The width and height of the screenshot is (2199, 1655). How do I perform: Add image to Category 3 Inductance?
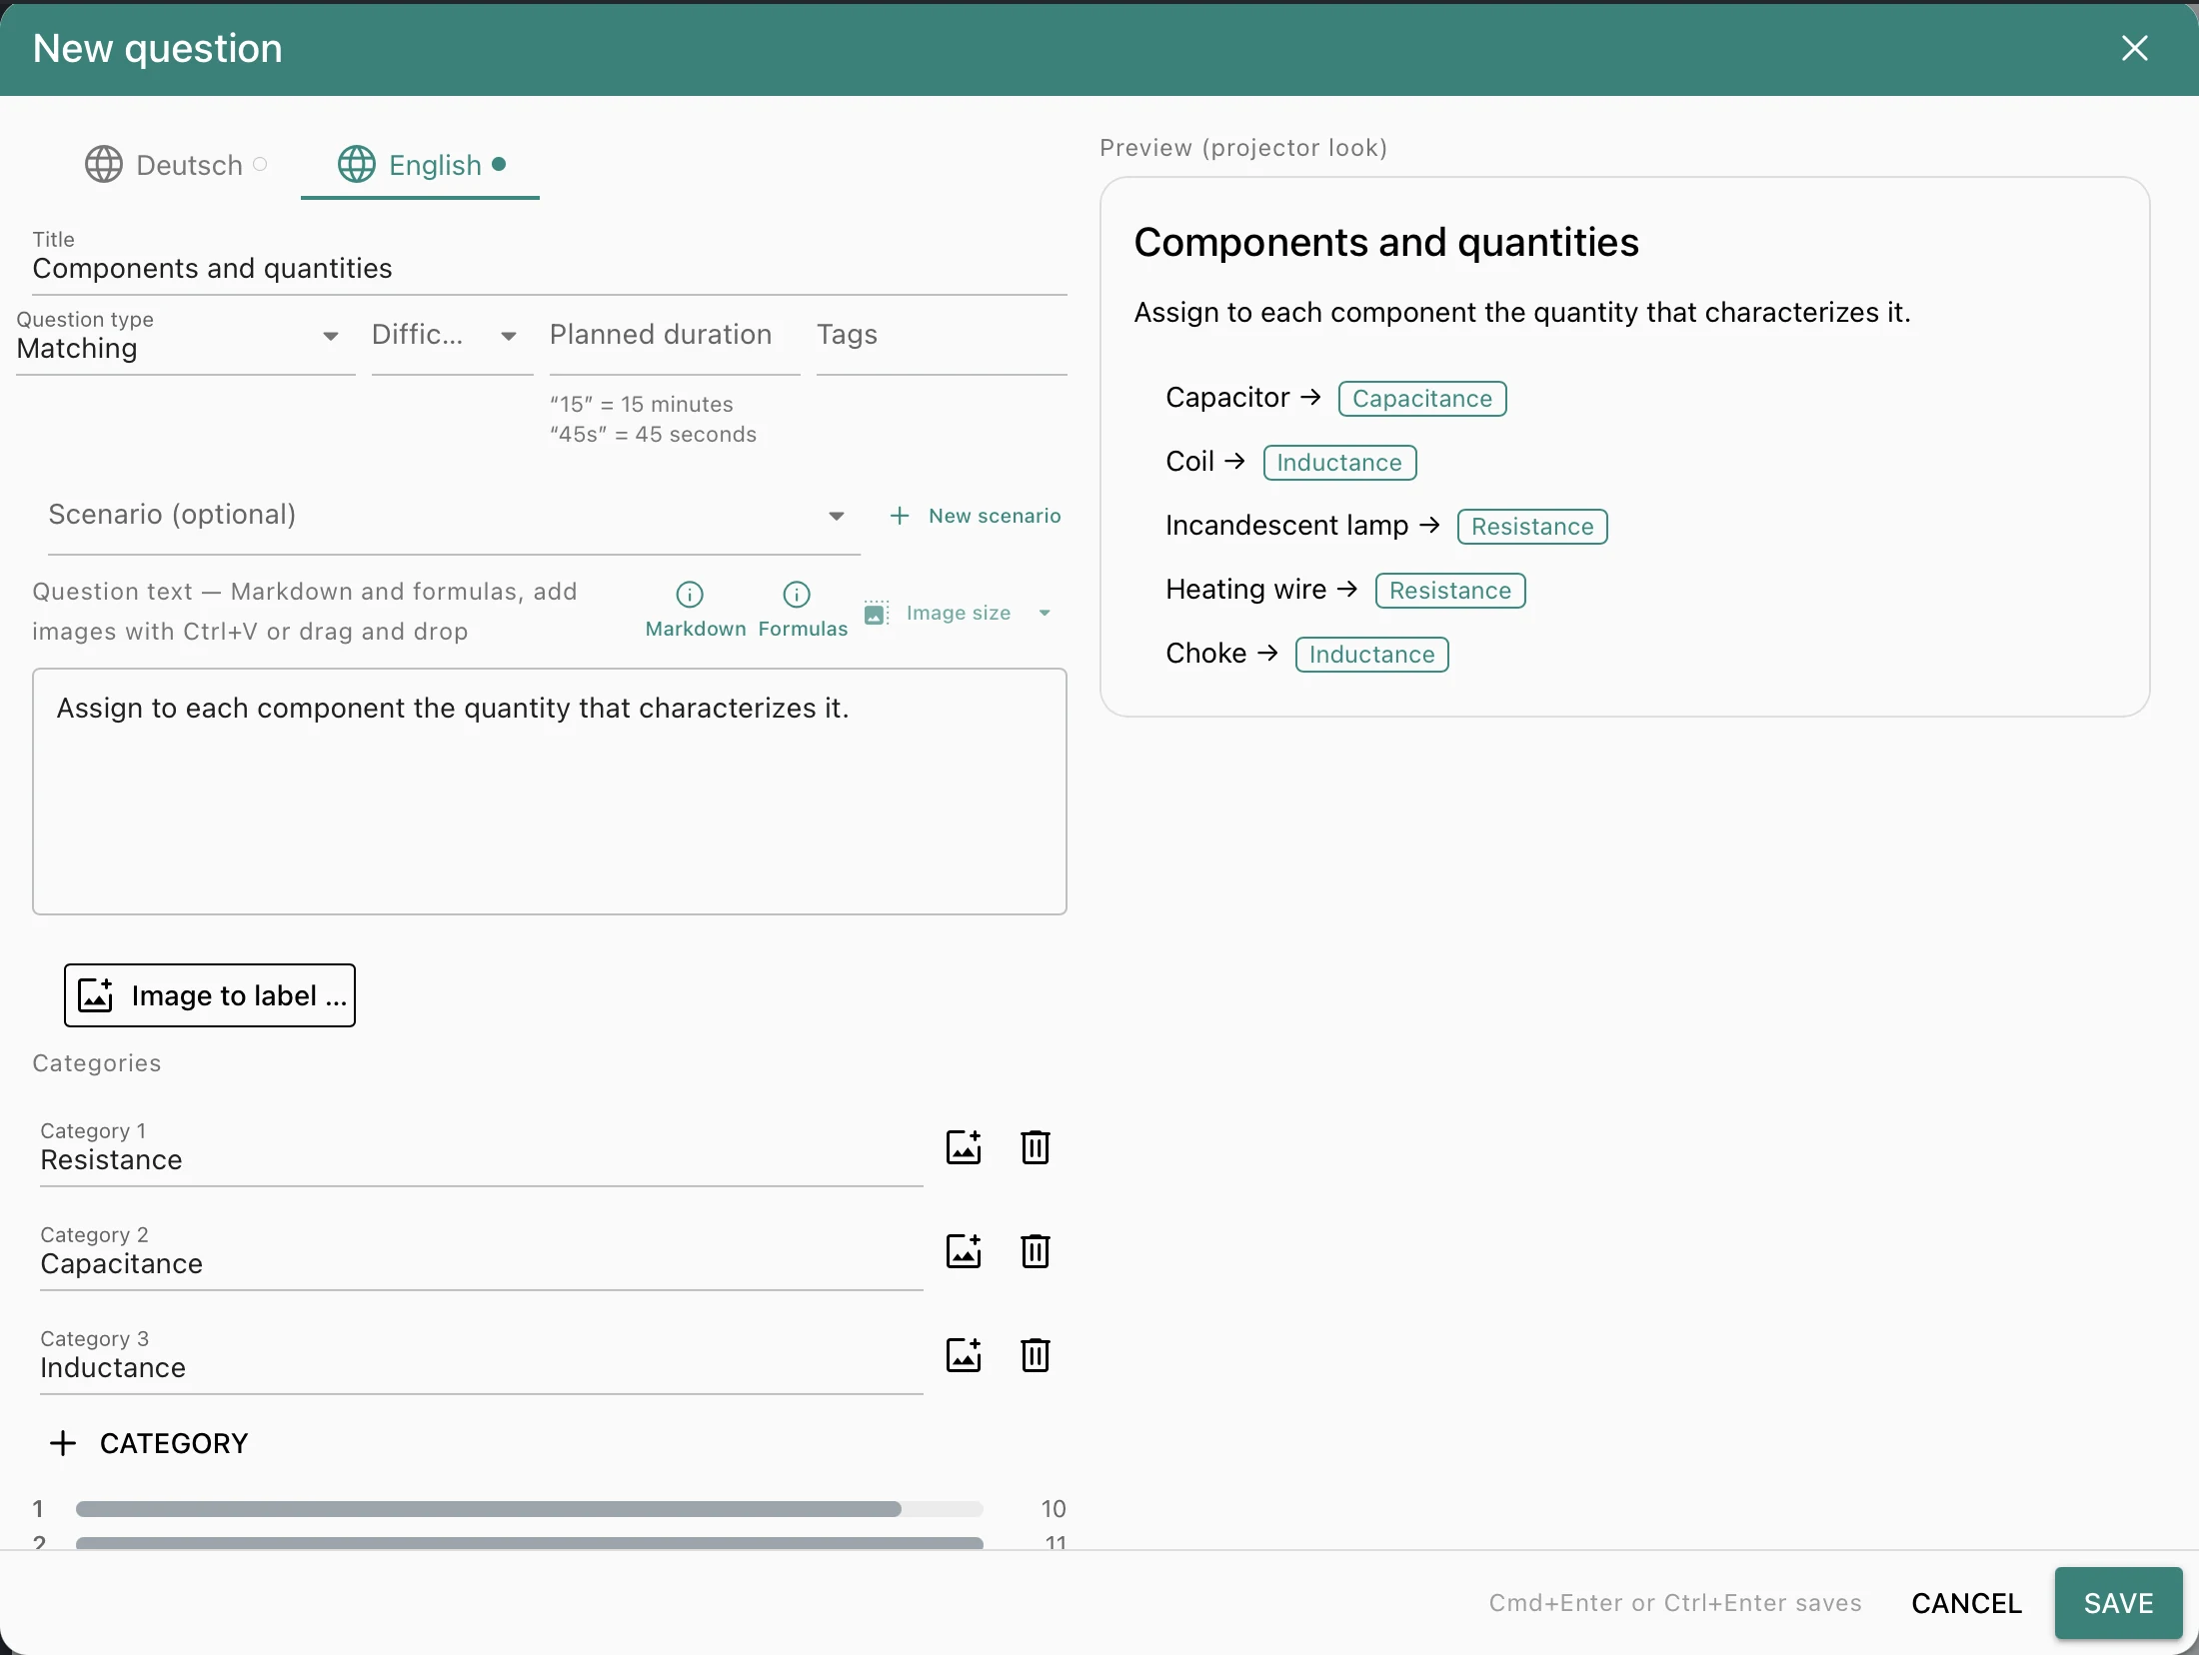[x=964, y=1355]
